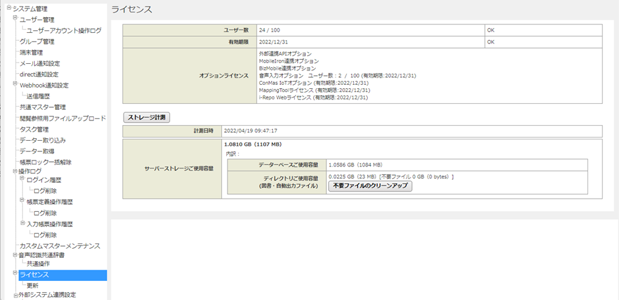The width and height of the screenshot is (619, 300).
Task: Click the ストレージ計測 button
Action: coord(147,117)
